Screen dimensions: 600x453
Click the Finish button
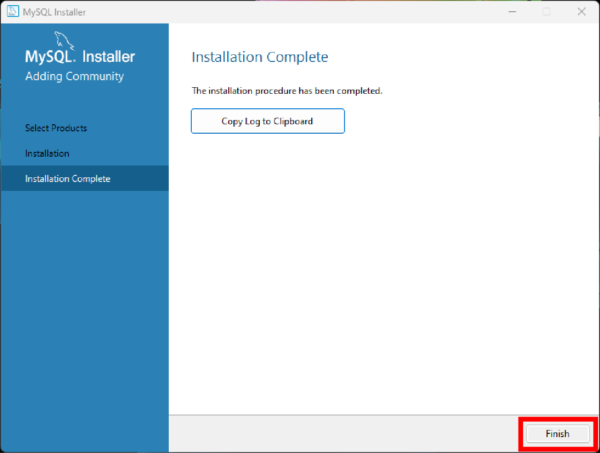click(x=557, y=434)
